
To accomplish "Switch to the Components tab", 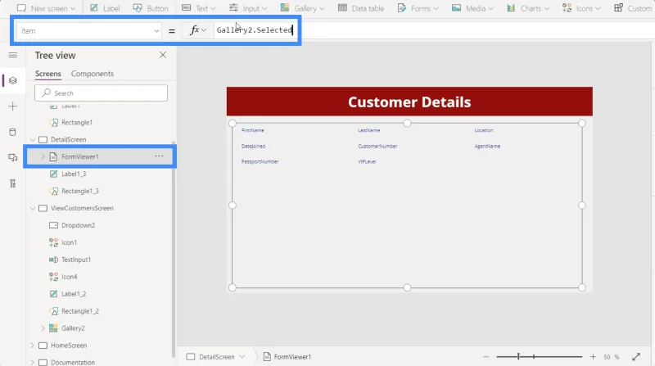I will point(93,74).
